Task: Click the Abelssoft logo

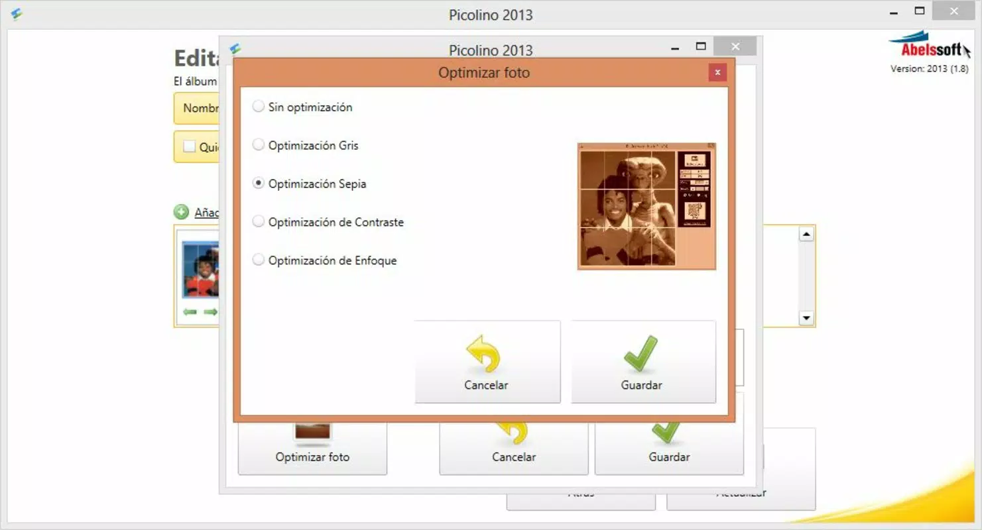Action: (x=930, y=46)
